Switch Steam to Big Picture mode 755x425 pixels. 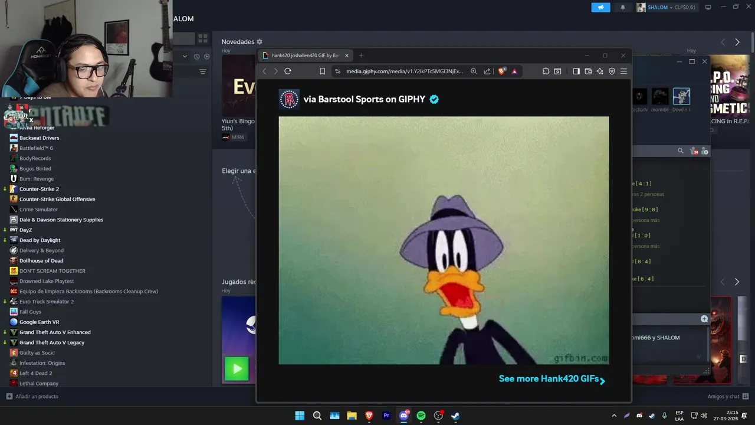(x=708, y=7)
